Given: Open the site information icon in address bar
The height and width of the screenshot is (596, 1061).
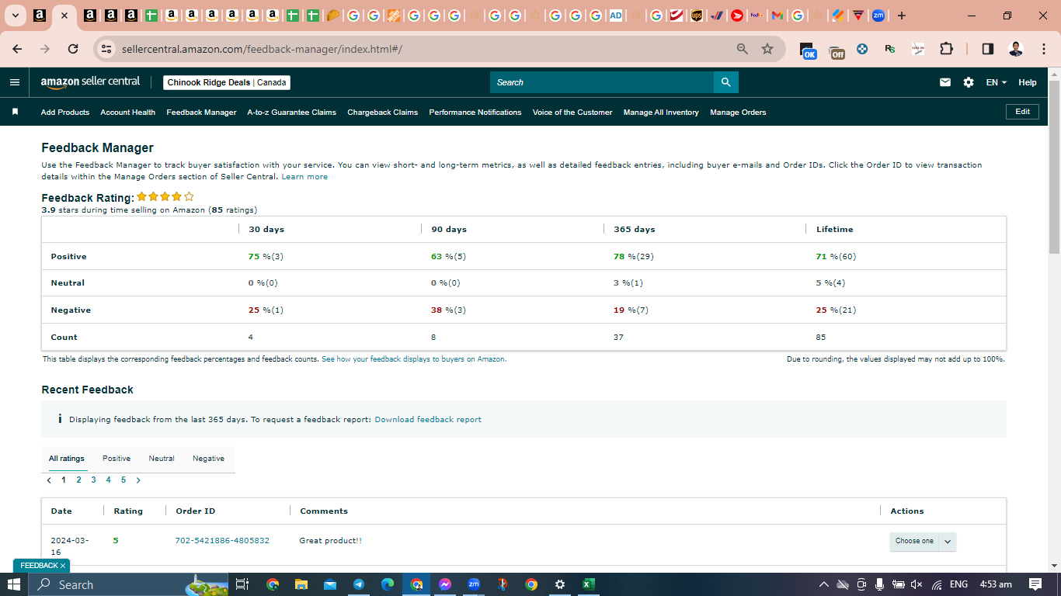Looking at the screenshot, I should (x=107, y=49).
